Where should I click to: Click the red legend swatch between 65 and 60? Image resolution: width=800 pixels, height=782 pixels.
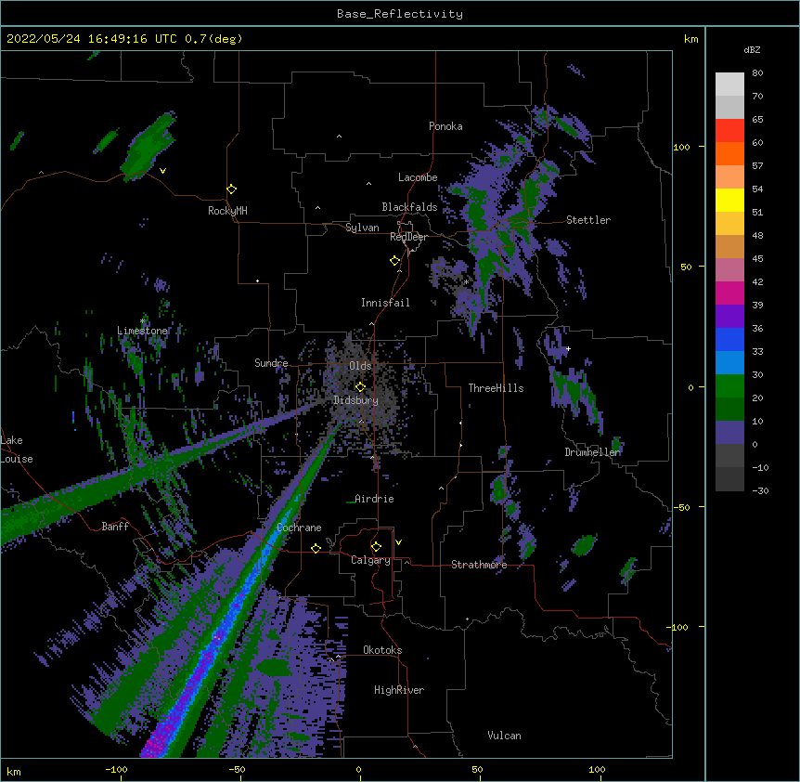coord(729,130)
